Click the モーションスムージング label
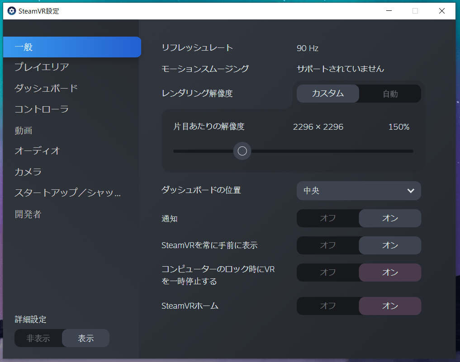Image resolution: width=460 pixels, height=362 pixels. pos(205,69)
